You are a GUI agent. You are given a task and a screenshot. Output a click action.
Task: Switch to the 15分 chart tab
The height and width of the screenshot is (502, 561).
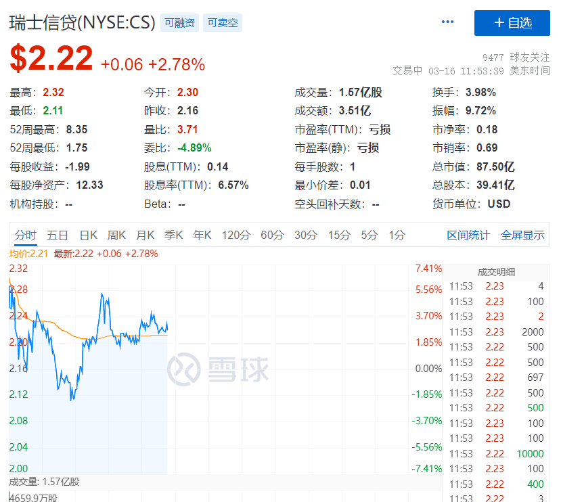click(340, 235)
